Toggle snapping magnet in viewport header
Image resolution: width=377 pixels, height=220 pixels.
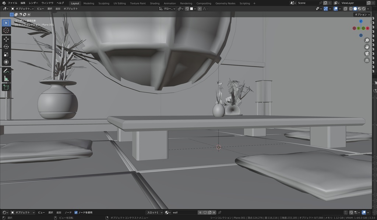[x=187, y=9]
